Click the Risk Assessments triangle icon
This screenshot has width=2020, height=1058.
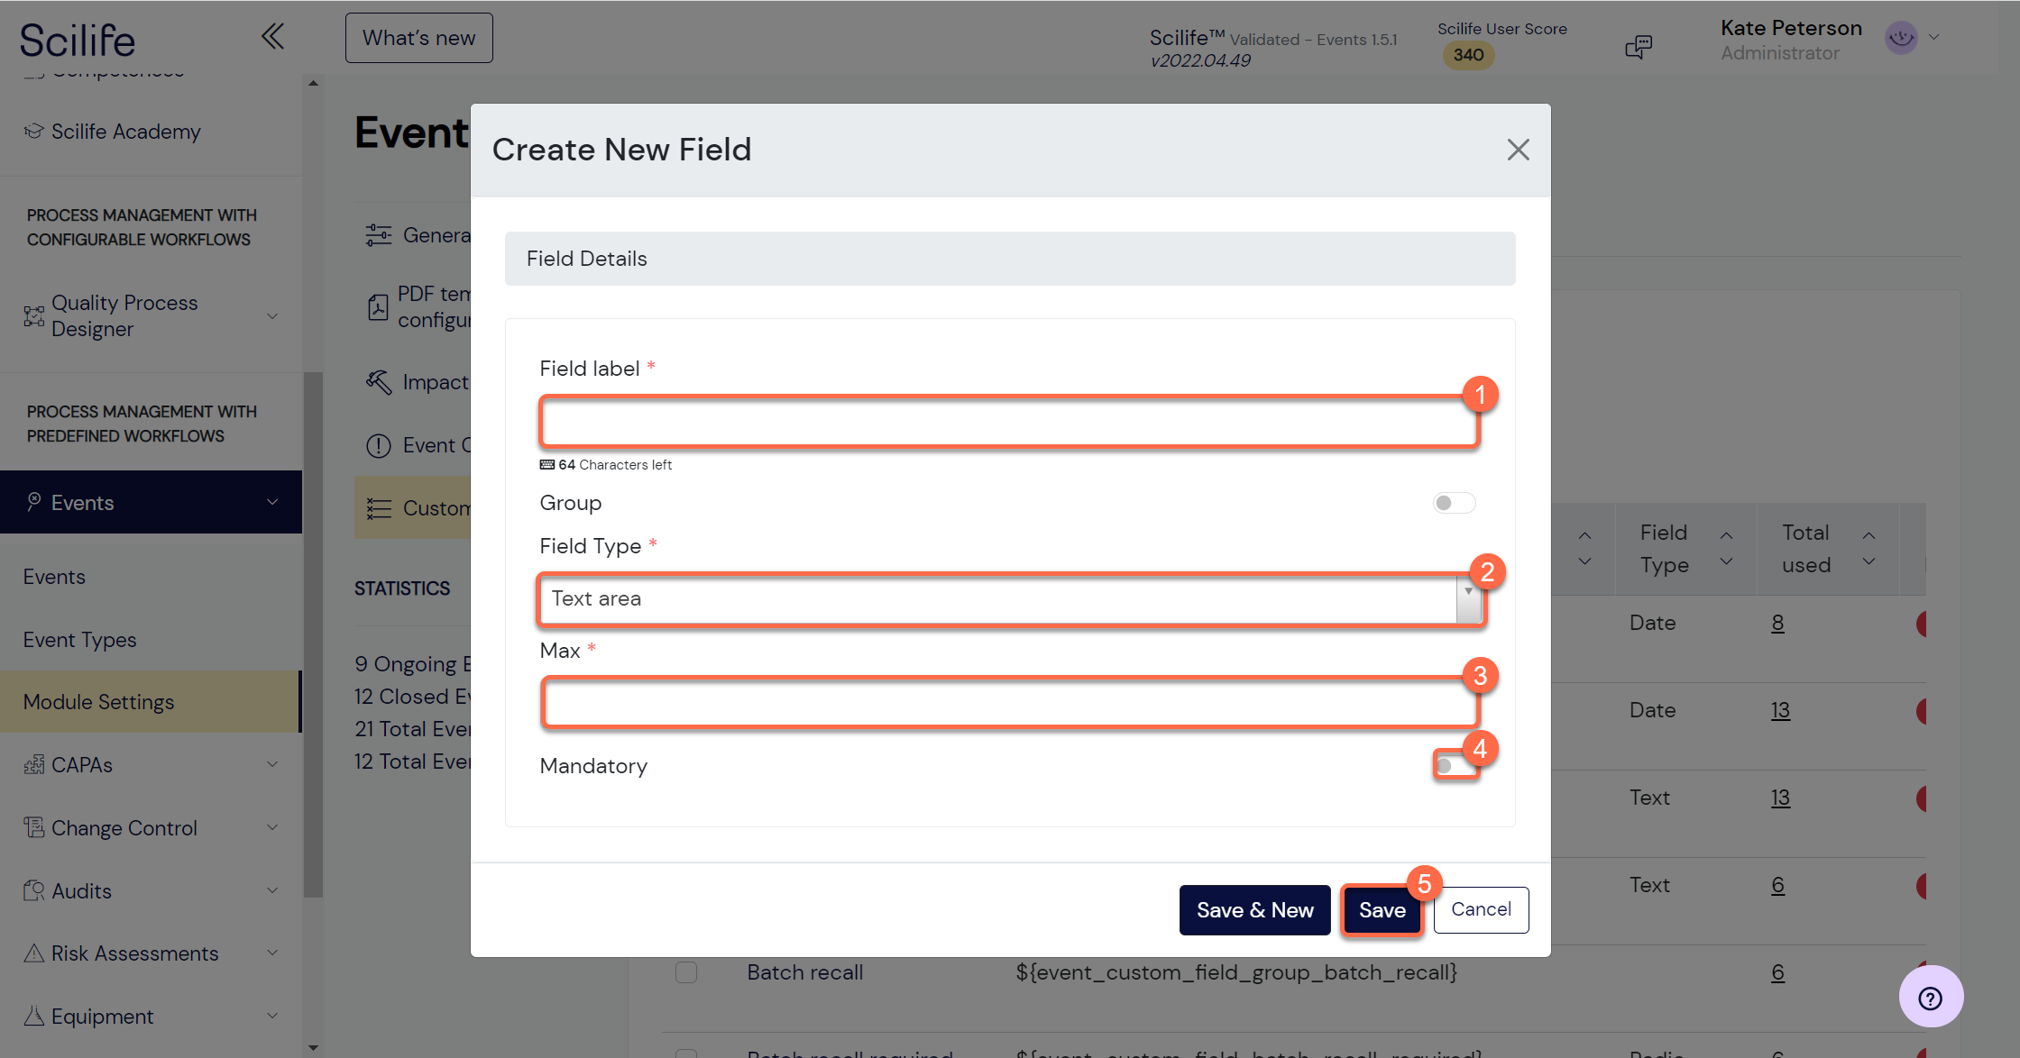tap(33, 953)
